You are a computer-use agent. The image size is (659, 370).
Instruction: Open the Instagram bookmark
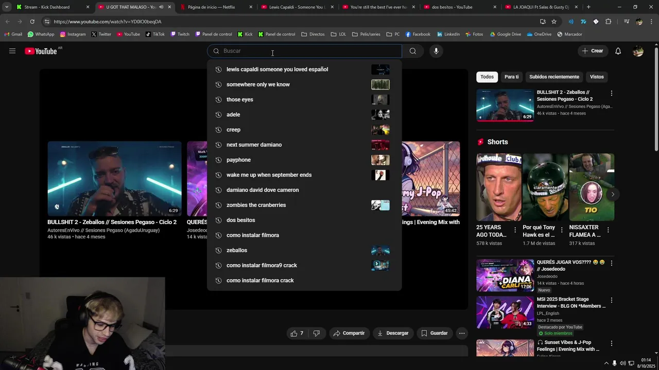tap(73, 34)
